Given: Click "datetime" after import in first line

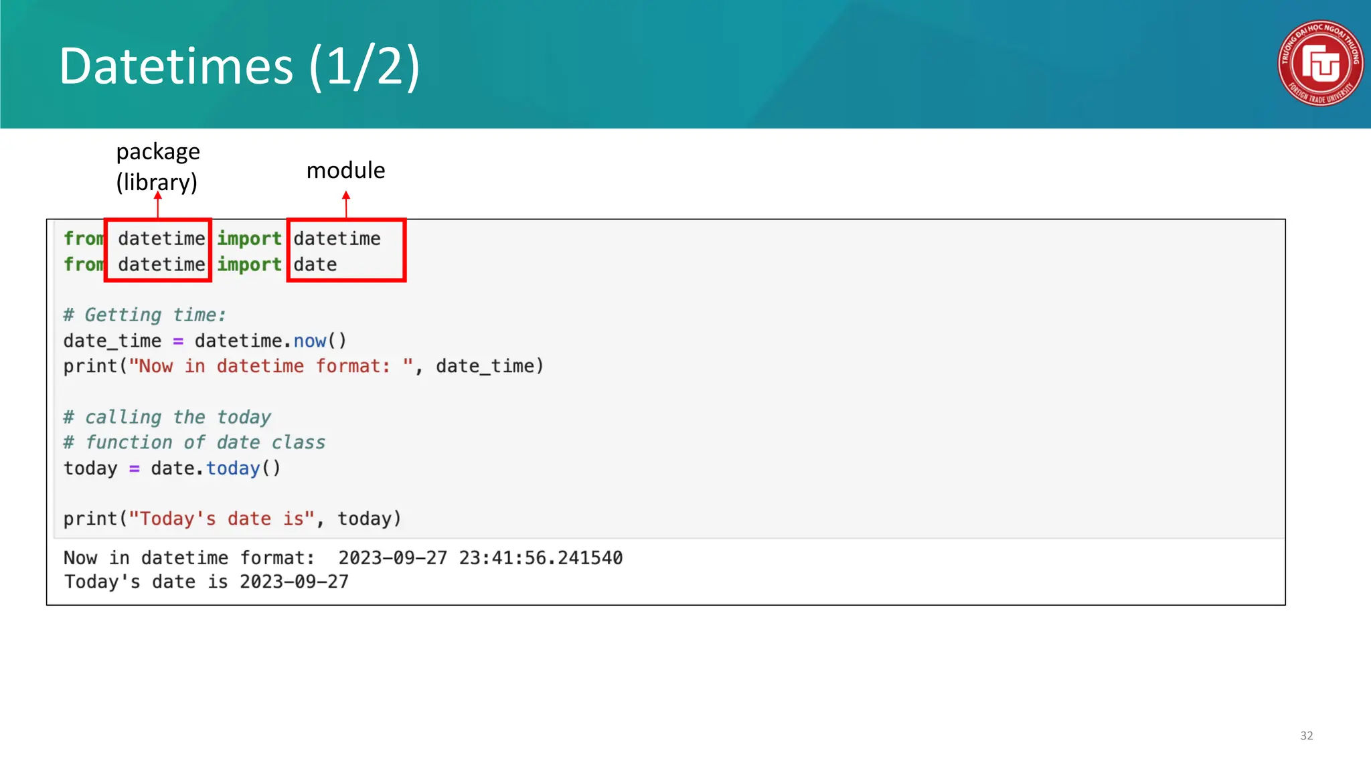Looking at the screenshot, I should [337, 238].
